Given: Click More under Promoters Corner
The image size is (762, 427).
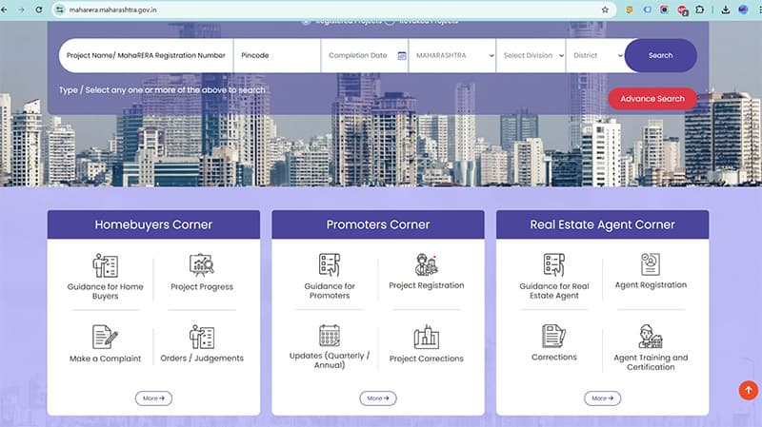Looking at the screenshot, I should click(x=378, y=398).
